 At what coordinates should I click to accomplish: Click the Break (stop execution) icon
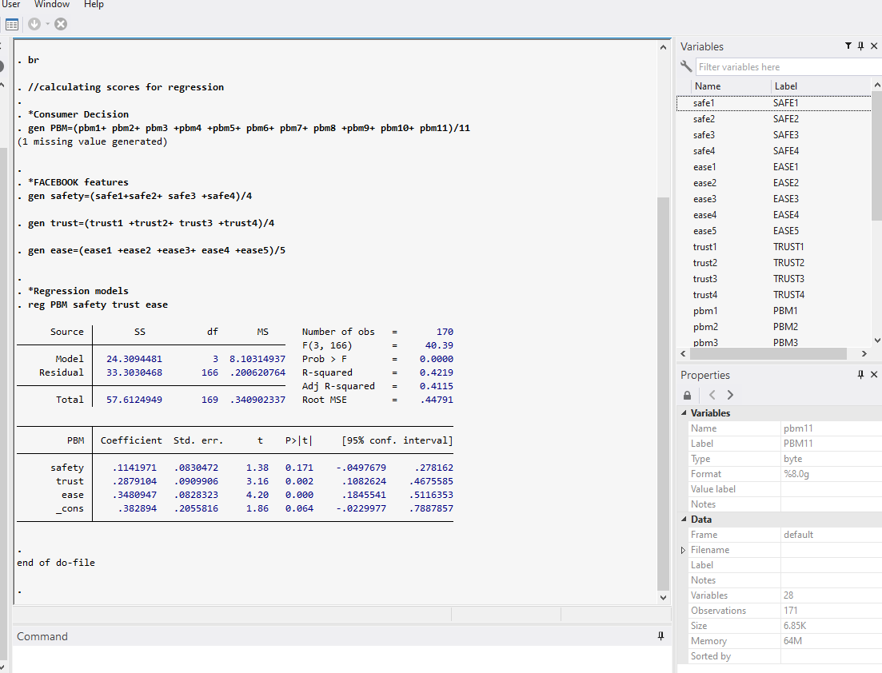coord(61,24)
